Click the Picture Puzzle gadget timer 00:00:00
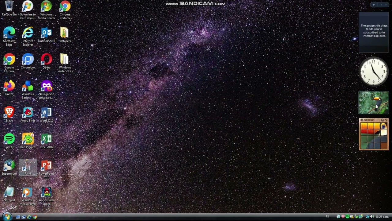The width and height of the screenshot is (392, 221). 369,120
